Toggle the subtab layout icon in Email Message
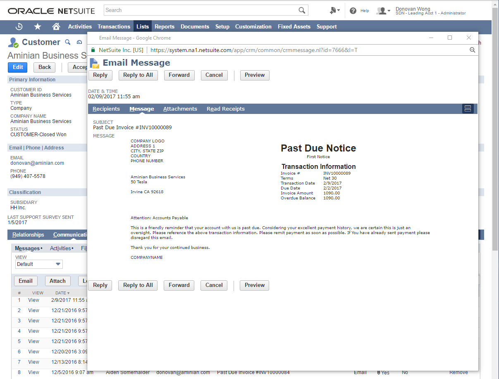The image size is (499, 379). tap(468, 109)
